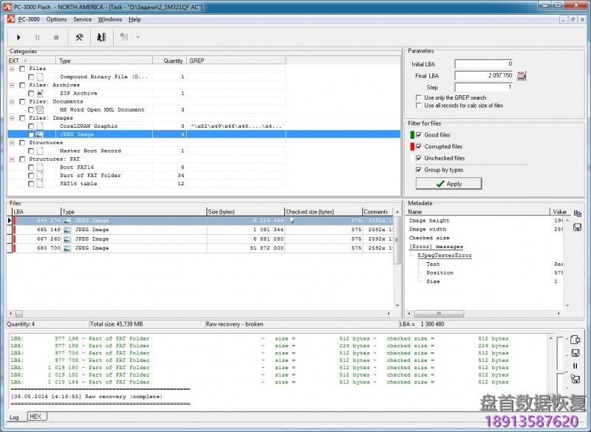Pause log output with the pause icon
The height and width of the screenshot is (432, 591).
tap(575, 366)
